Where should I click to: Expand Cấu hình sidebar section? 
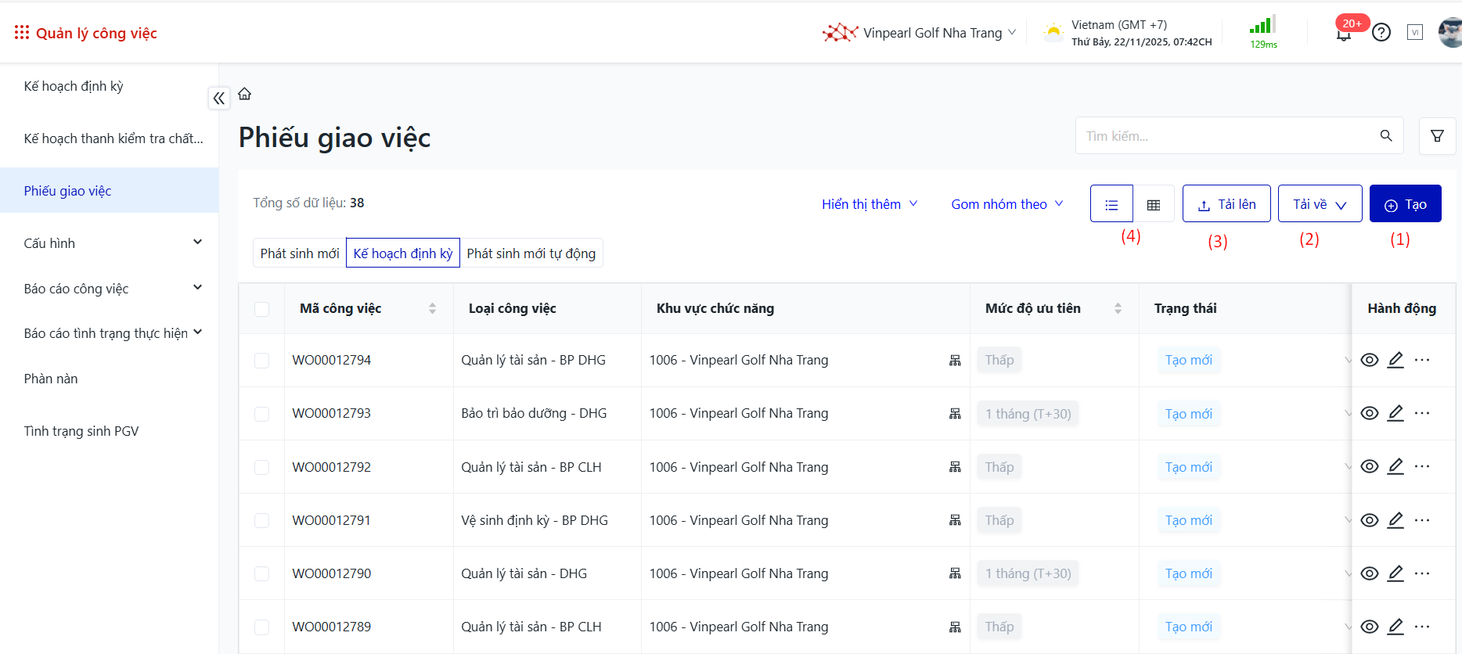click(198, 243)
